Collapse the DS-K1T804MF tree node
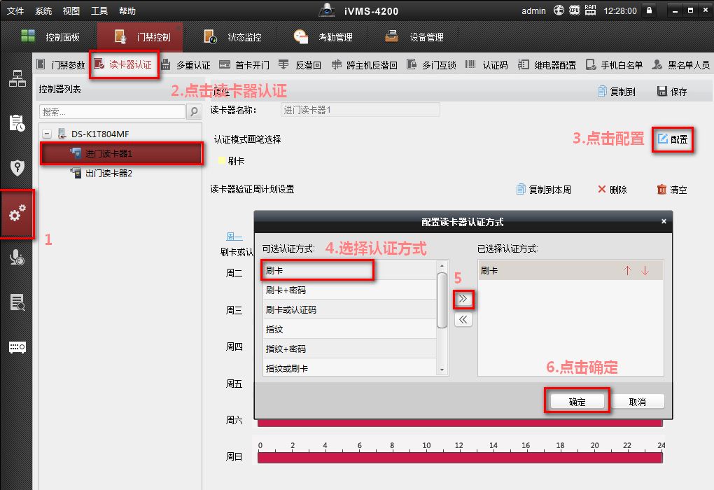The image size is (714, 490). (47, 134)
